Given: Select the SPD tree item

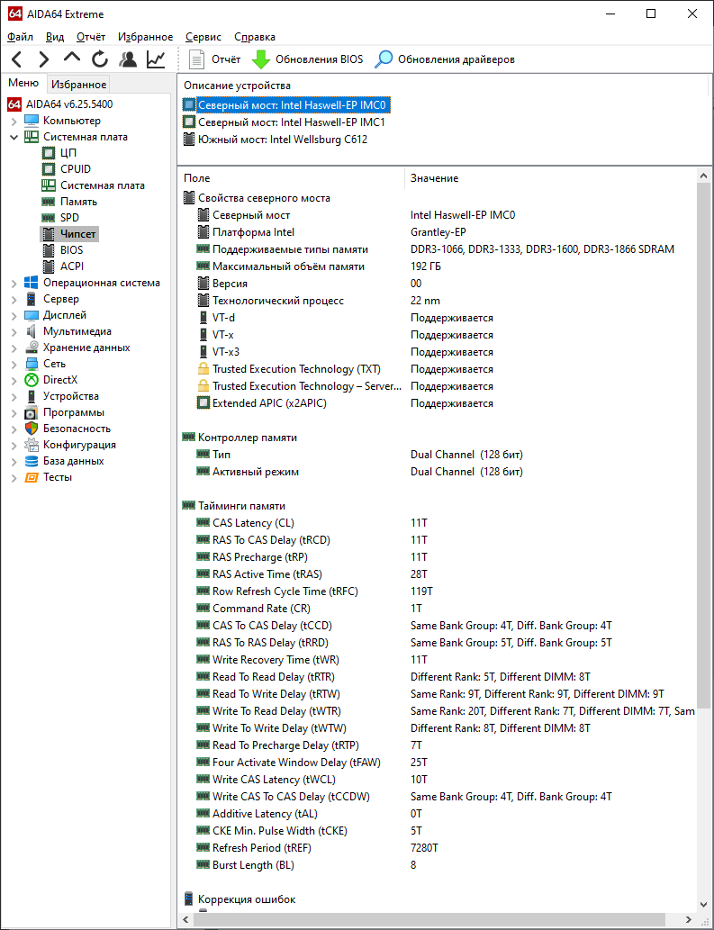Looking at the screenshot, I should (x=69, y=218).
